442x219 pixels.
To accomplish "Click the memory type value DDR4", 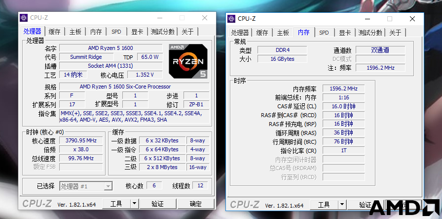I will point(282,50).
